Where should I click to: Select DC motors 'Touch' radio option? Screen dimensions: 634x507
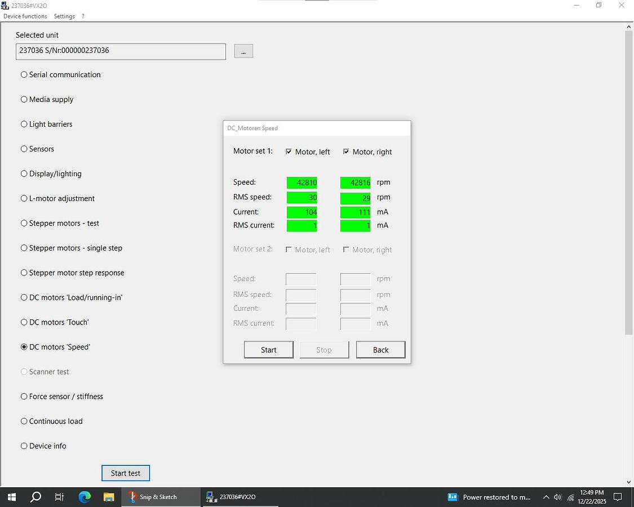24,322
